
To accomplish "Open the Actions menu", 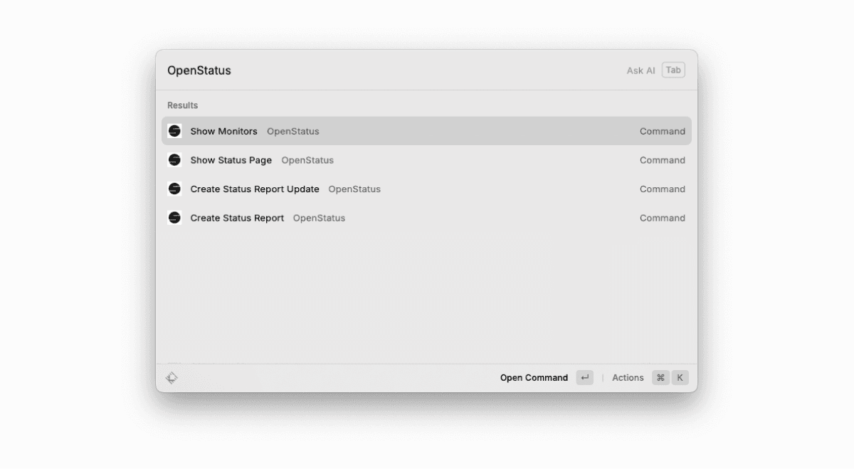I will pyautogui.click(x=627, y=377).
